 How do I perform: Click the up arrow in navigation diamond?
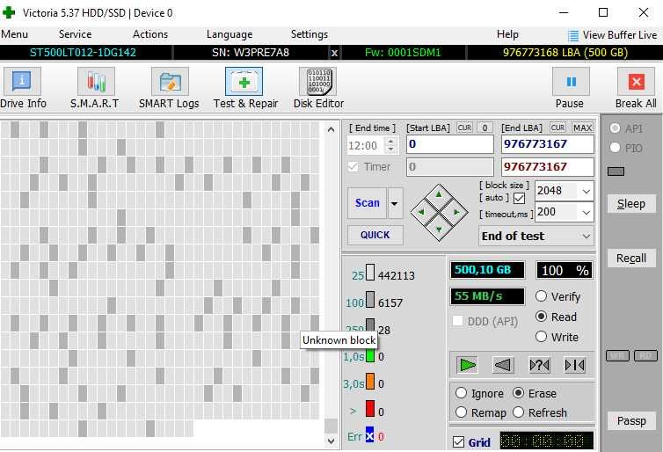click(x=439, y=194)
